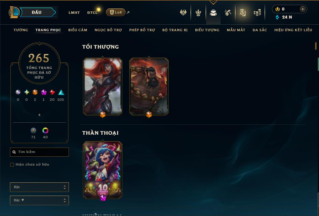Click the League logo icon
This screenshot has height=216, width=319.
14,12
